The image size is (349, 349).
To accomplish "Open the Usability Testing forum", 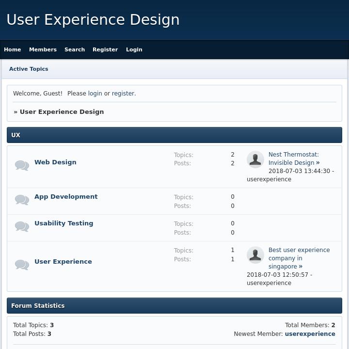I will (63, 223).
